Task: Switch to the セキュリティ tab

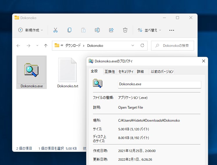Action: coord(126,72)
